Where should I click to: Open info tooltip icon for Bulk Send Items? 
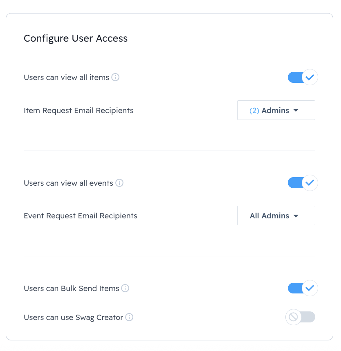click(x=125, y=288)
